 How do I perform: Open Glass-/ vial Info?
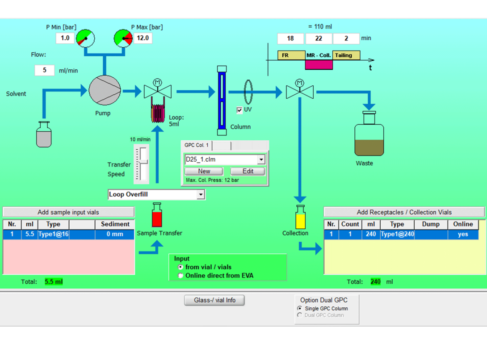pos(214,300)
